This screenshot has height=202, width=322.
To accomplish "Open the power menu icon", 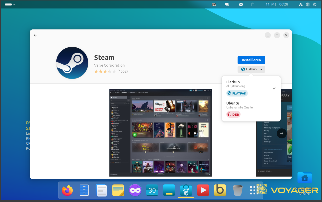I will (x=315, y=4).
